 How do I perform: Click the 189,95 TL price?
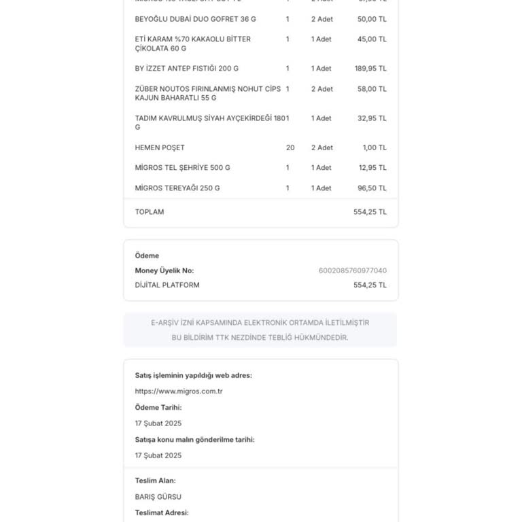pyautogui.click(x=370, y=69)
